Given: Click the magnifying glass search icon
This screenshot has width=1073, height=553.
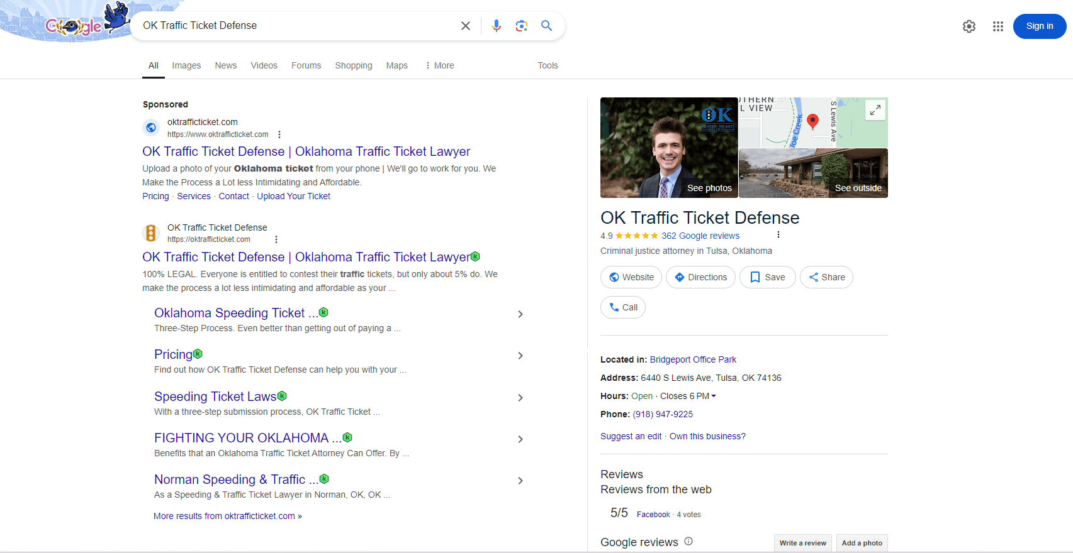Looking at the screenshot, I should coord(547,26).
